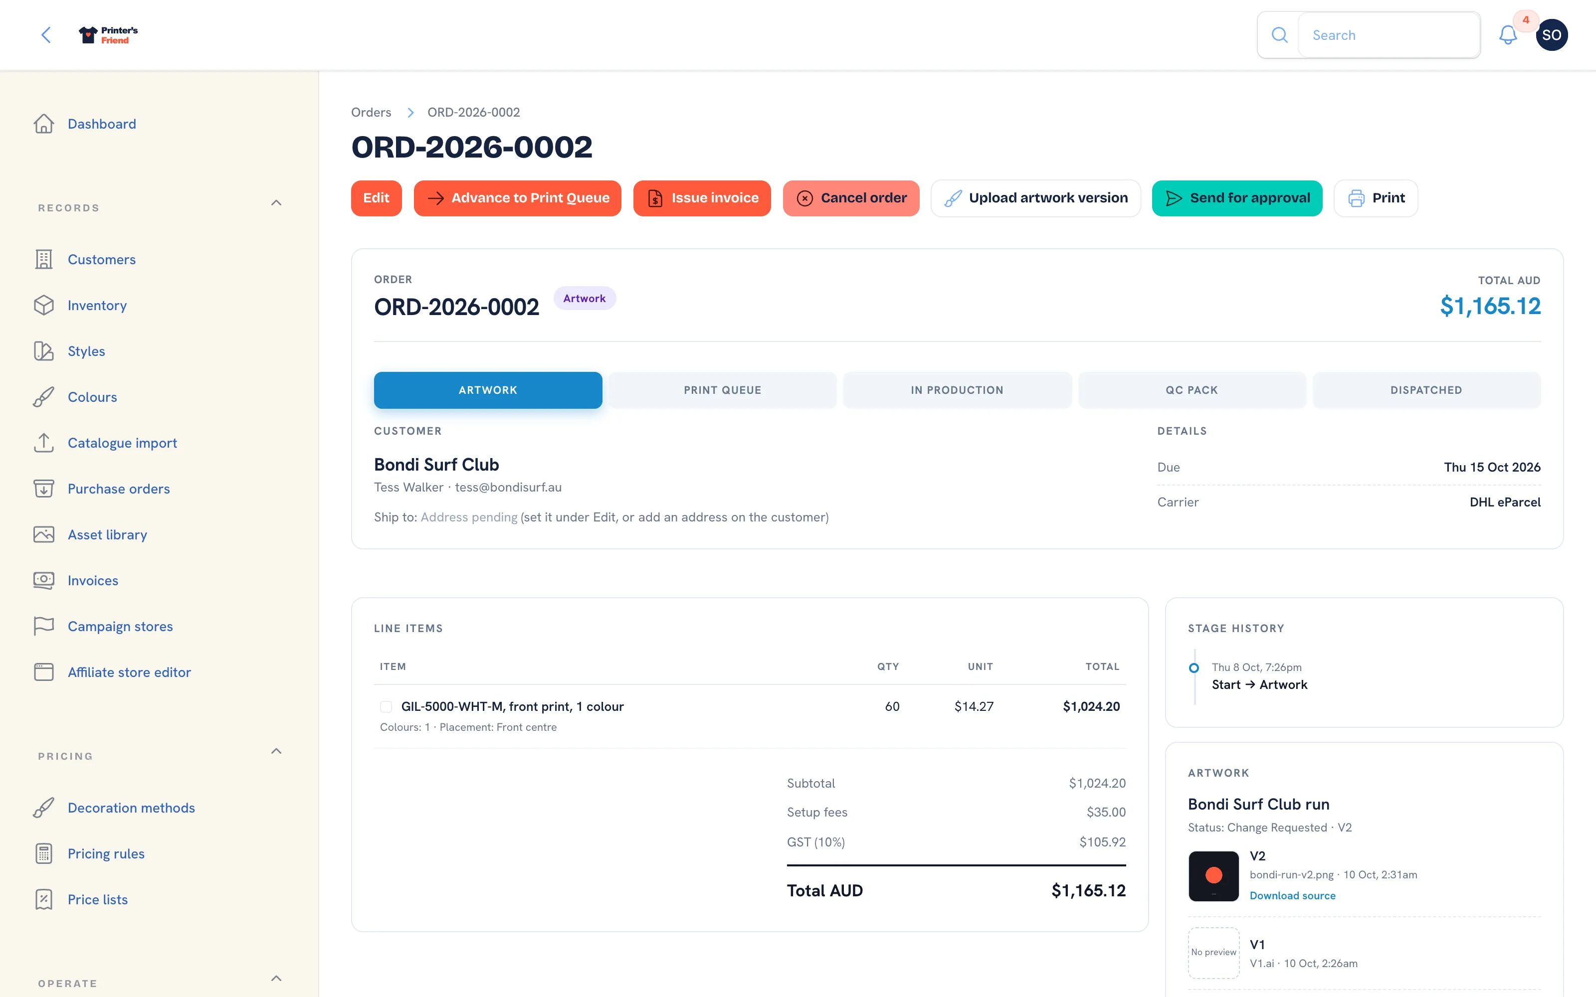Click the Catalogue import upload icon
Image resolution: width=1596 pixels, height=997 pixels.
click(44, 443)
